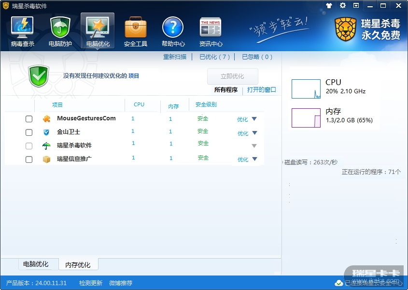Click the 安全 level for MouseGesturesCom
Screen dimensions: 408x290
(x=203, y=118)
